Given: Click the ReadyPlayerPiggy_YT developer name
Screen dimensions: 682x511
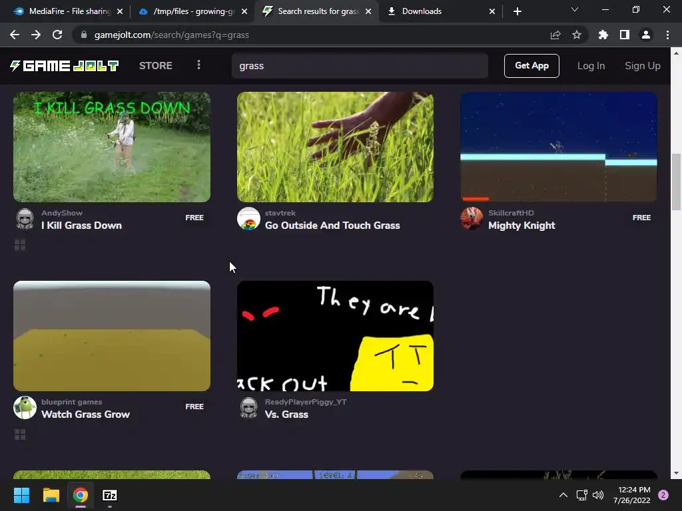Looking at the screenshot, I should tap(306, 402).
